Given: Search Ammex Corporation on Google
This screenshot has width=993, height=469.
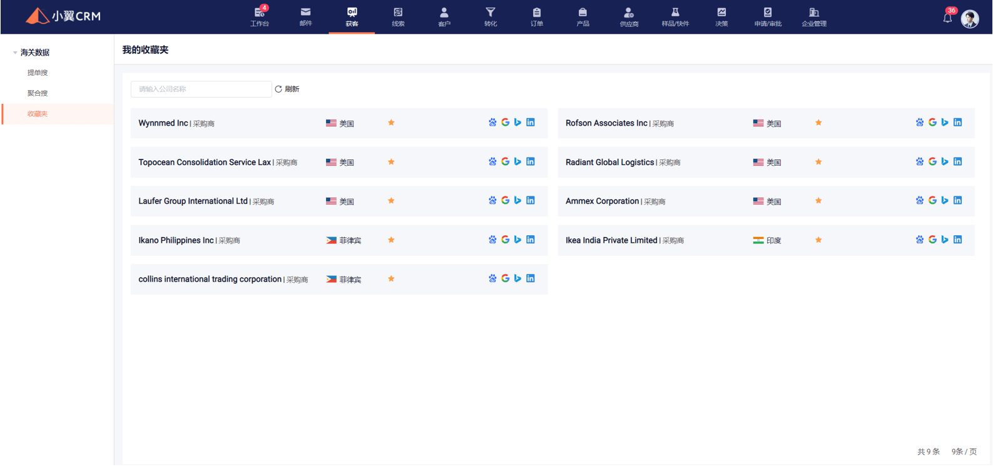Looking at the screenshot, I should click(x=932, y=200).
